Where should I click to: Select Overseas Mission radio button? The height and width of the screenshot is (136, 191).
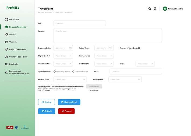tap(73, 72)
